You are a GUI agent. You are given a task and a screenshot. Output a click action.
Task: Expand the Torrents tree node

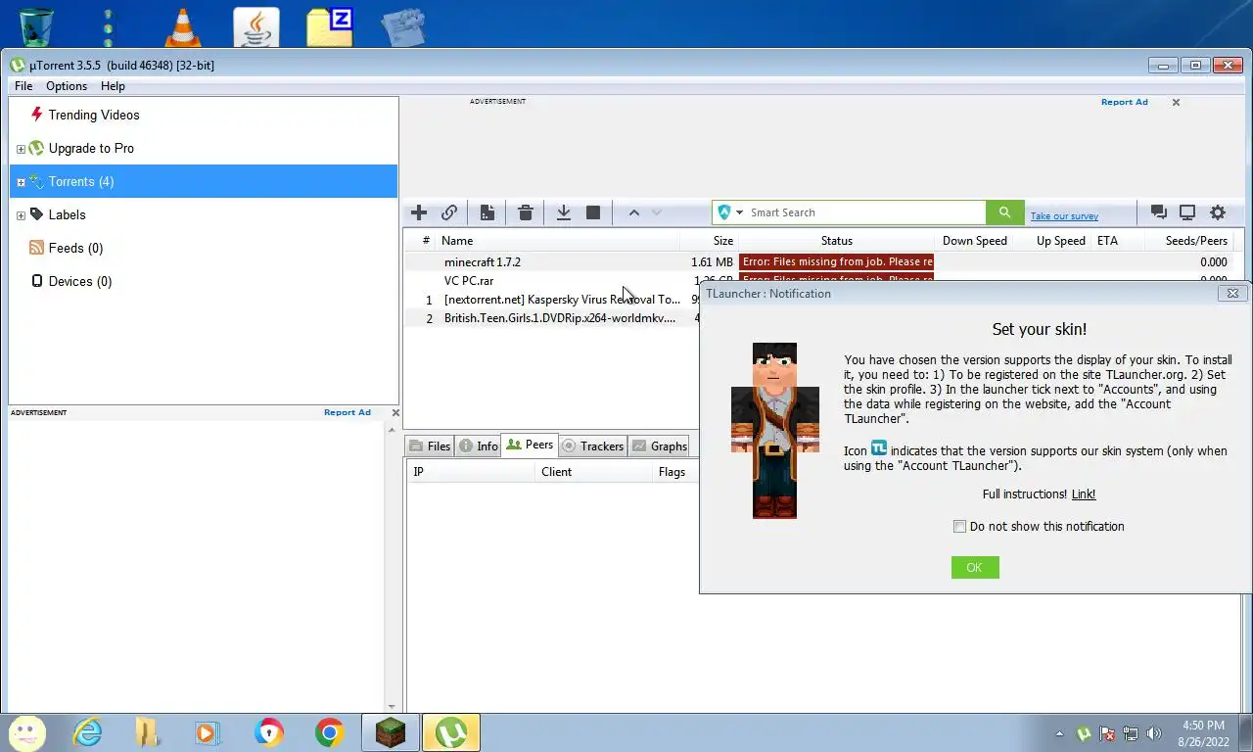pyautogui.click(x=21, y=182)
